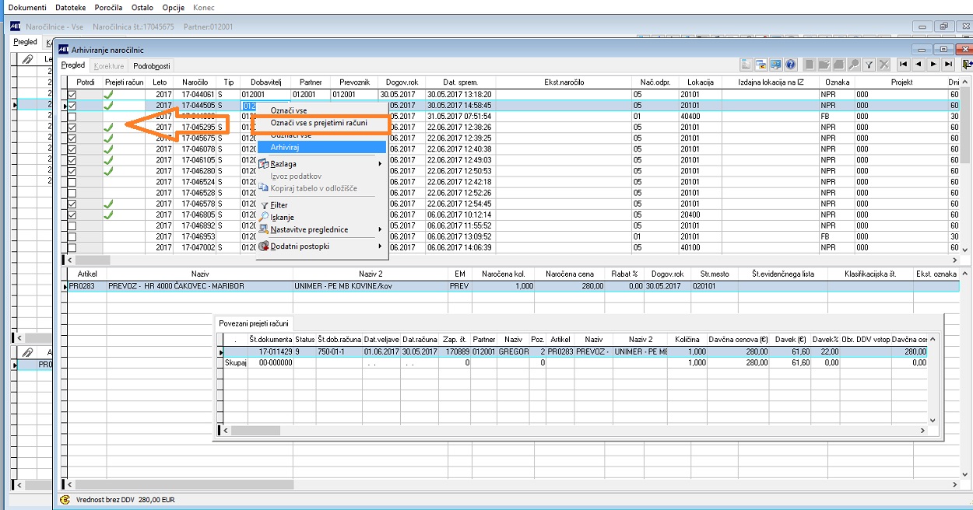Screen dimensions: 973x510
Task: Jump to first record arrow button
Action: (x=904, y=65)
